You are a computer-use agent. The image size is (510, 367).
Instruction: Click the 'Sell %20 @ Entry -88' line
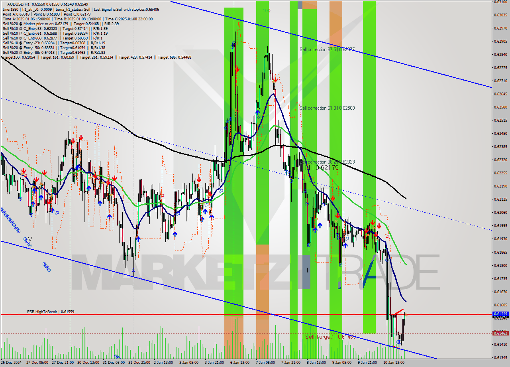tap(54, 52)
